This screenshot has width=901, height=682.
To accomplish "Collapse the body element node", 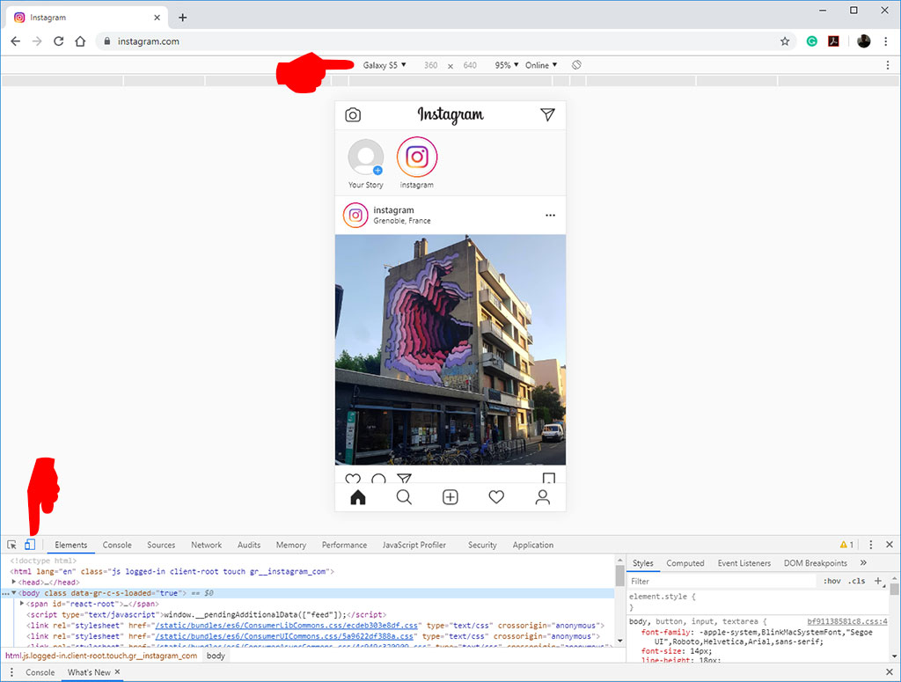I will point(14,593).
